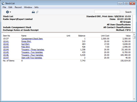Click balance 5,020 in the list

pyautogui.click(x=83, y=55)
